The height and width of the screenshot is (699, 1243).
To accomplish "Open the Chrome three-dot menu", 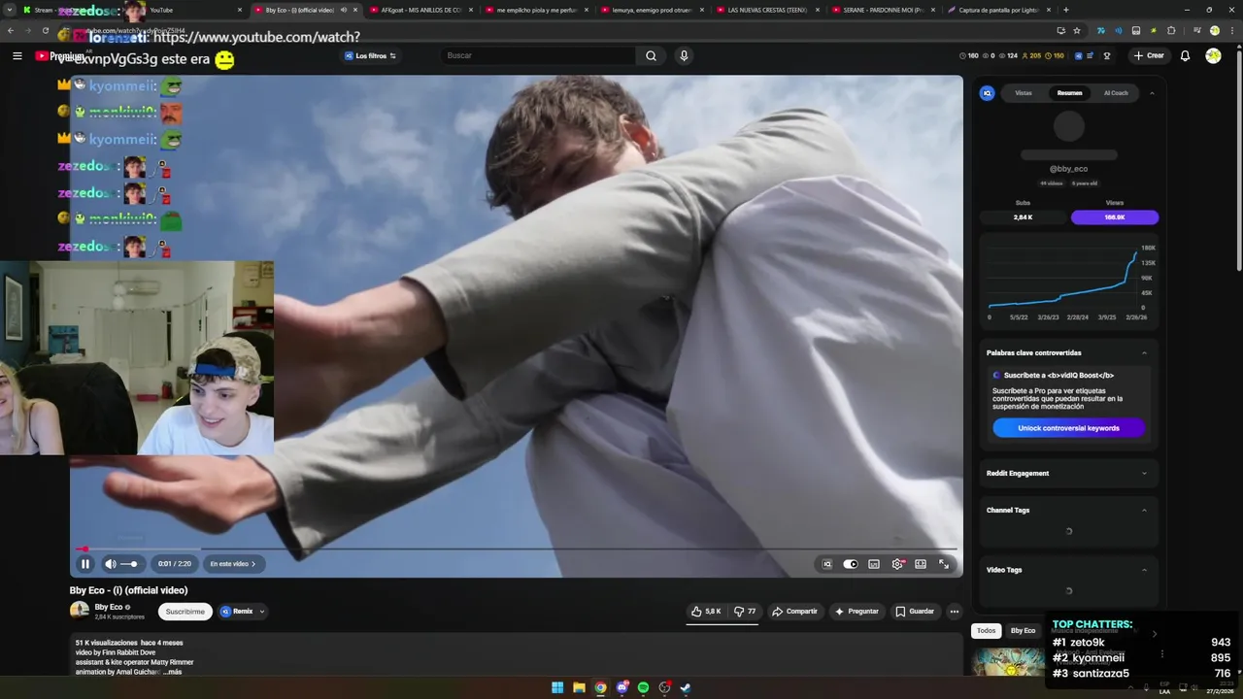I will pos(1231,31).
